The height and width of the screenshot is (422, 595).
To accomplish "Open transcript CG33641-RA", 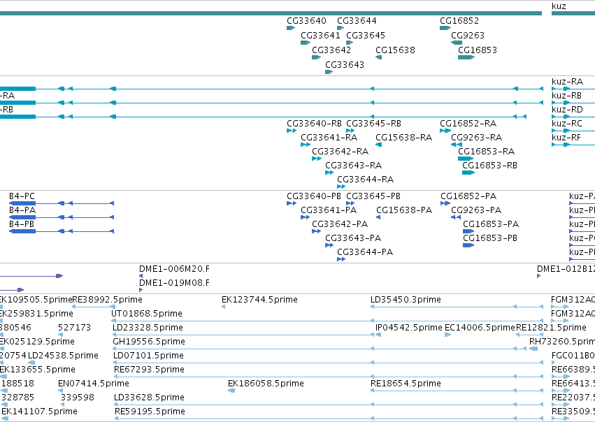I will (x=329, y=138).
